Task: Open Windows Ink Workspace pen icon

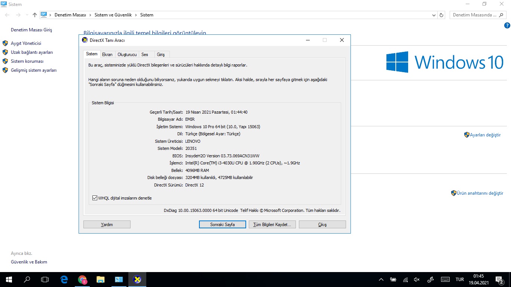Action: 431,280
